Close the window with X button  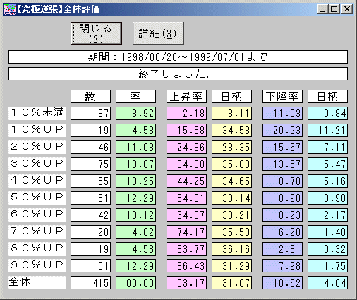pos(347,9)
